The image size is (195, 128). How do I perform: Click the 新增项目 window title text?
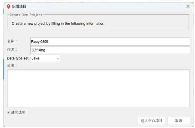click(x=19, y=6)
